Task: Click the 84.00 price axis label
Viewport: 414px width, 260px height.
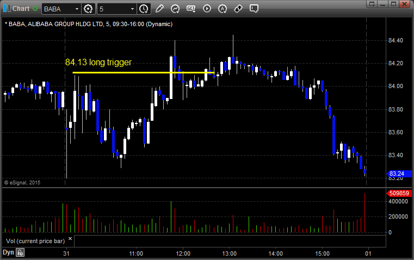Action: point(396,86)
